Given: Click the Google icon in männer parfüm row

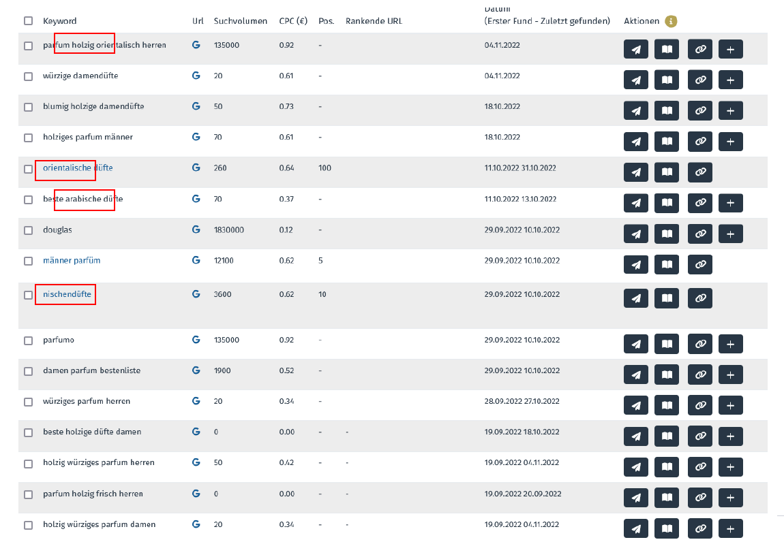Looking at the screenshot, I should pyautogui.click(x=196, y=260).
